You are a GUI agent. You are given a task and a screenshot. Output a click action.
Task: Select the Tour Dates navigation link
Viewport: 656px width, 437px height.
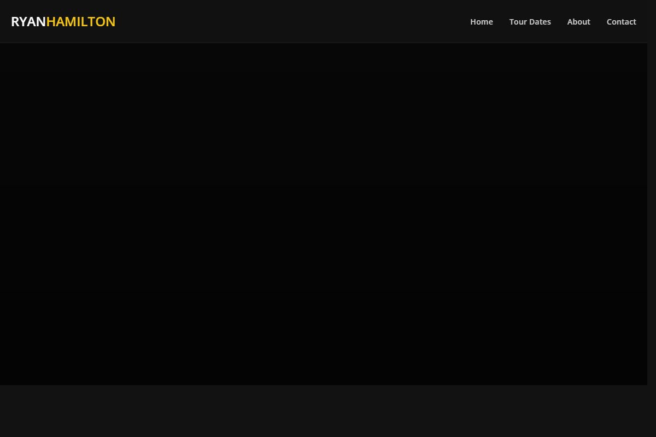pyautogui.click(x=530, y=22)
